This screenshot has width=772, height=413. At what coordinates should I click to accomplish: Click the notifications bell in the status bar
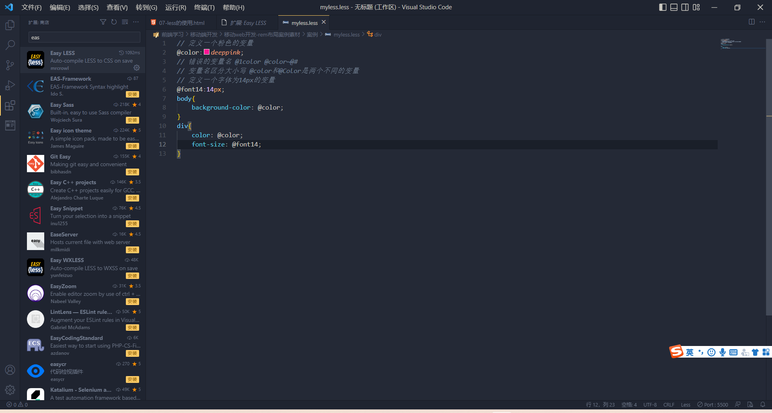(763, 405)
